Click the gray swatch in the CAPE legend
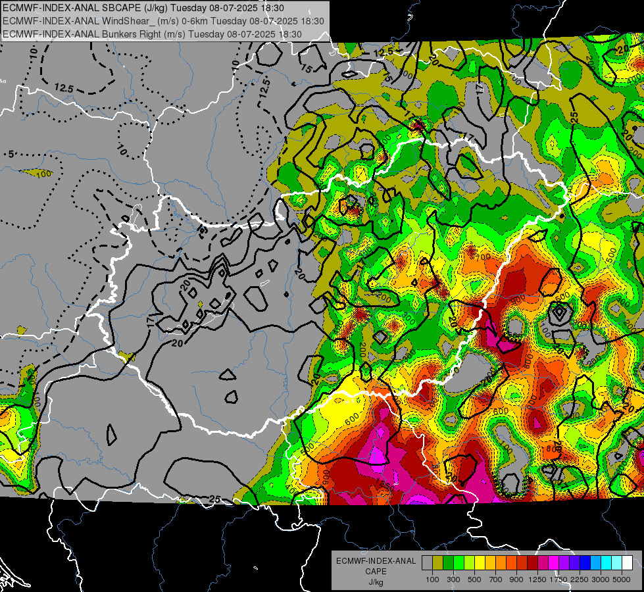The image size is (644, 592). tap(427, 562)
